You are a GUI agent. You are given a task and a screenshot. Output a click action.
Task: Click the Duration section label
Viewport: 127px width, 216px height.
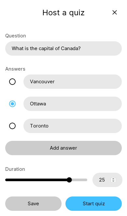point(15,169)
